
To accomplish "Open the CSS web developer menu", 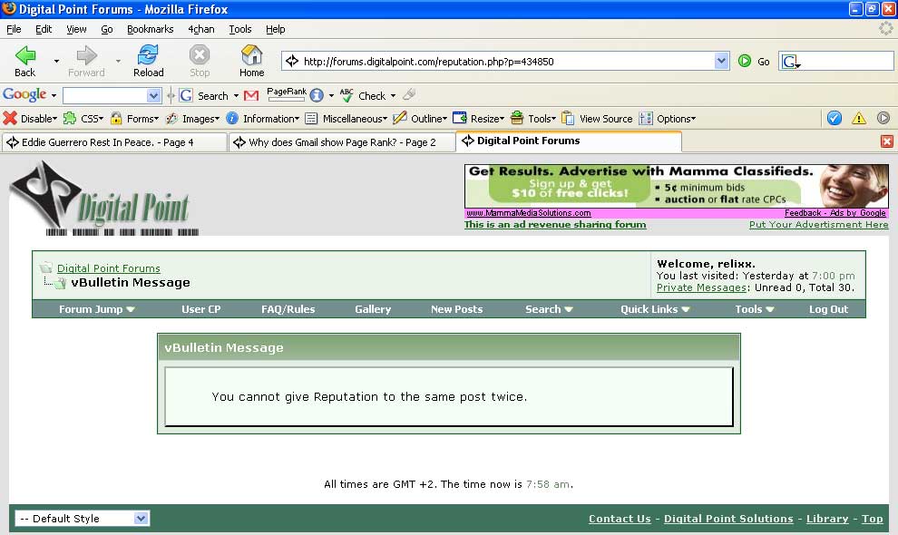I will point(83,119).
